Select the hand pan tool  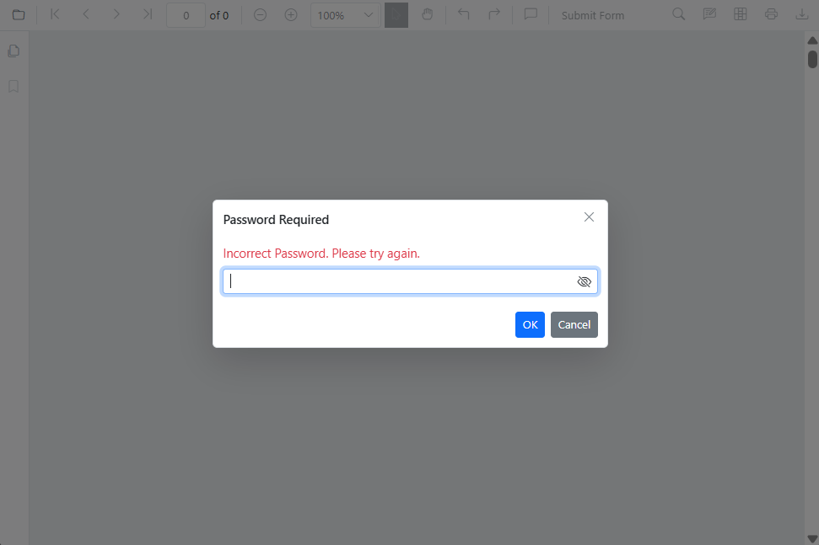(x=427, y=14)
